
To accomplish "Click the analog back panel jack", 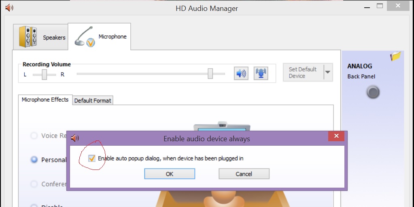I will coord(373,92).
